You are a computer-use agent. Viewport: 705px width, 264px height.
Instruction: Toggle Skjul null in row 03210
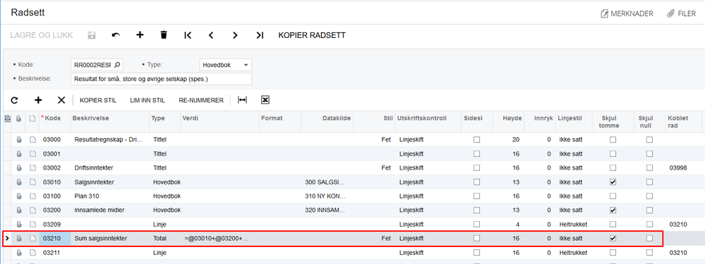[649, 239]
